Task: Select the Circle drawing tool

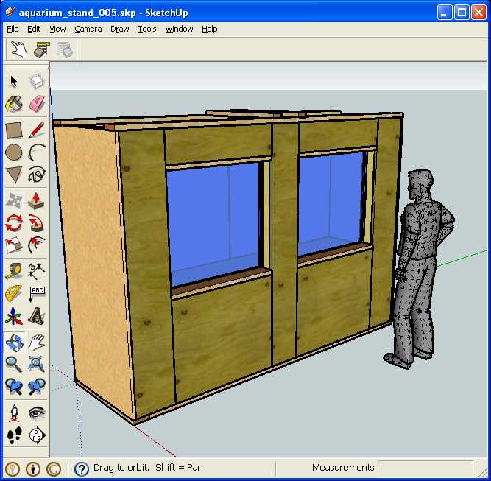Action: (x=14, y=152)
